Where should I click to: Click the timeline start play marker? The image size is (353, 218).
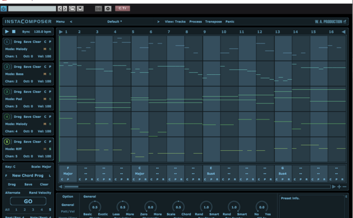point(61,32)
